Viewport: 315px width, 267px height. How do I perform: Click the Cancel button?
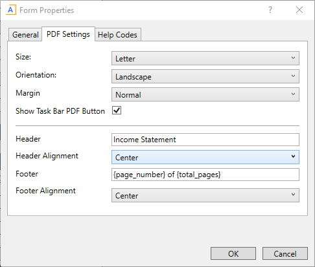(x=285, y=253)
